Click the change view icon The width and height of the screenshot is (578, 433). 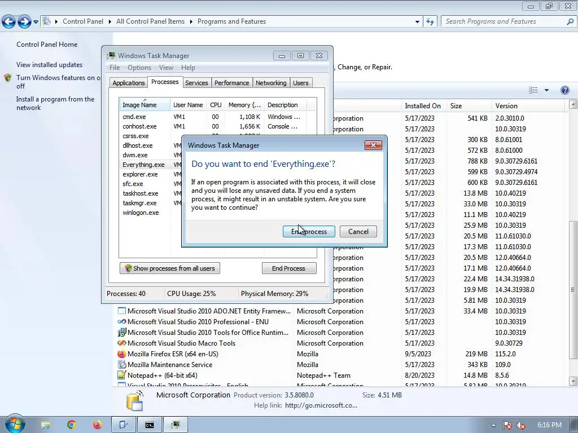coord(533,90)
